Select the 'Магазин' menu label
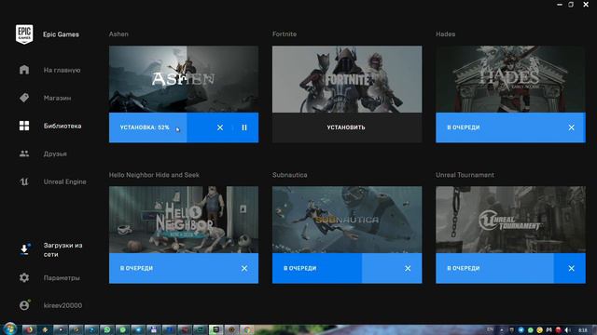597x335 pixels. pyautogui.click(x=57, y=98)
